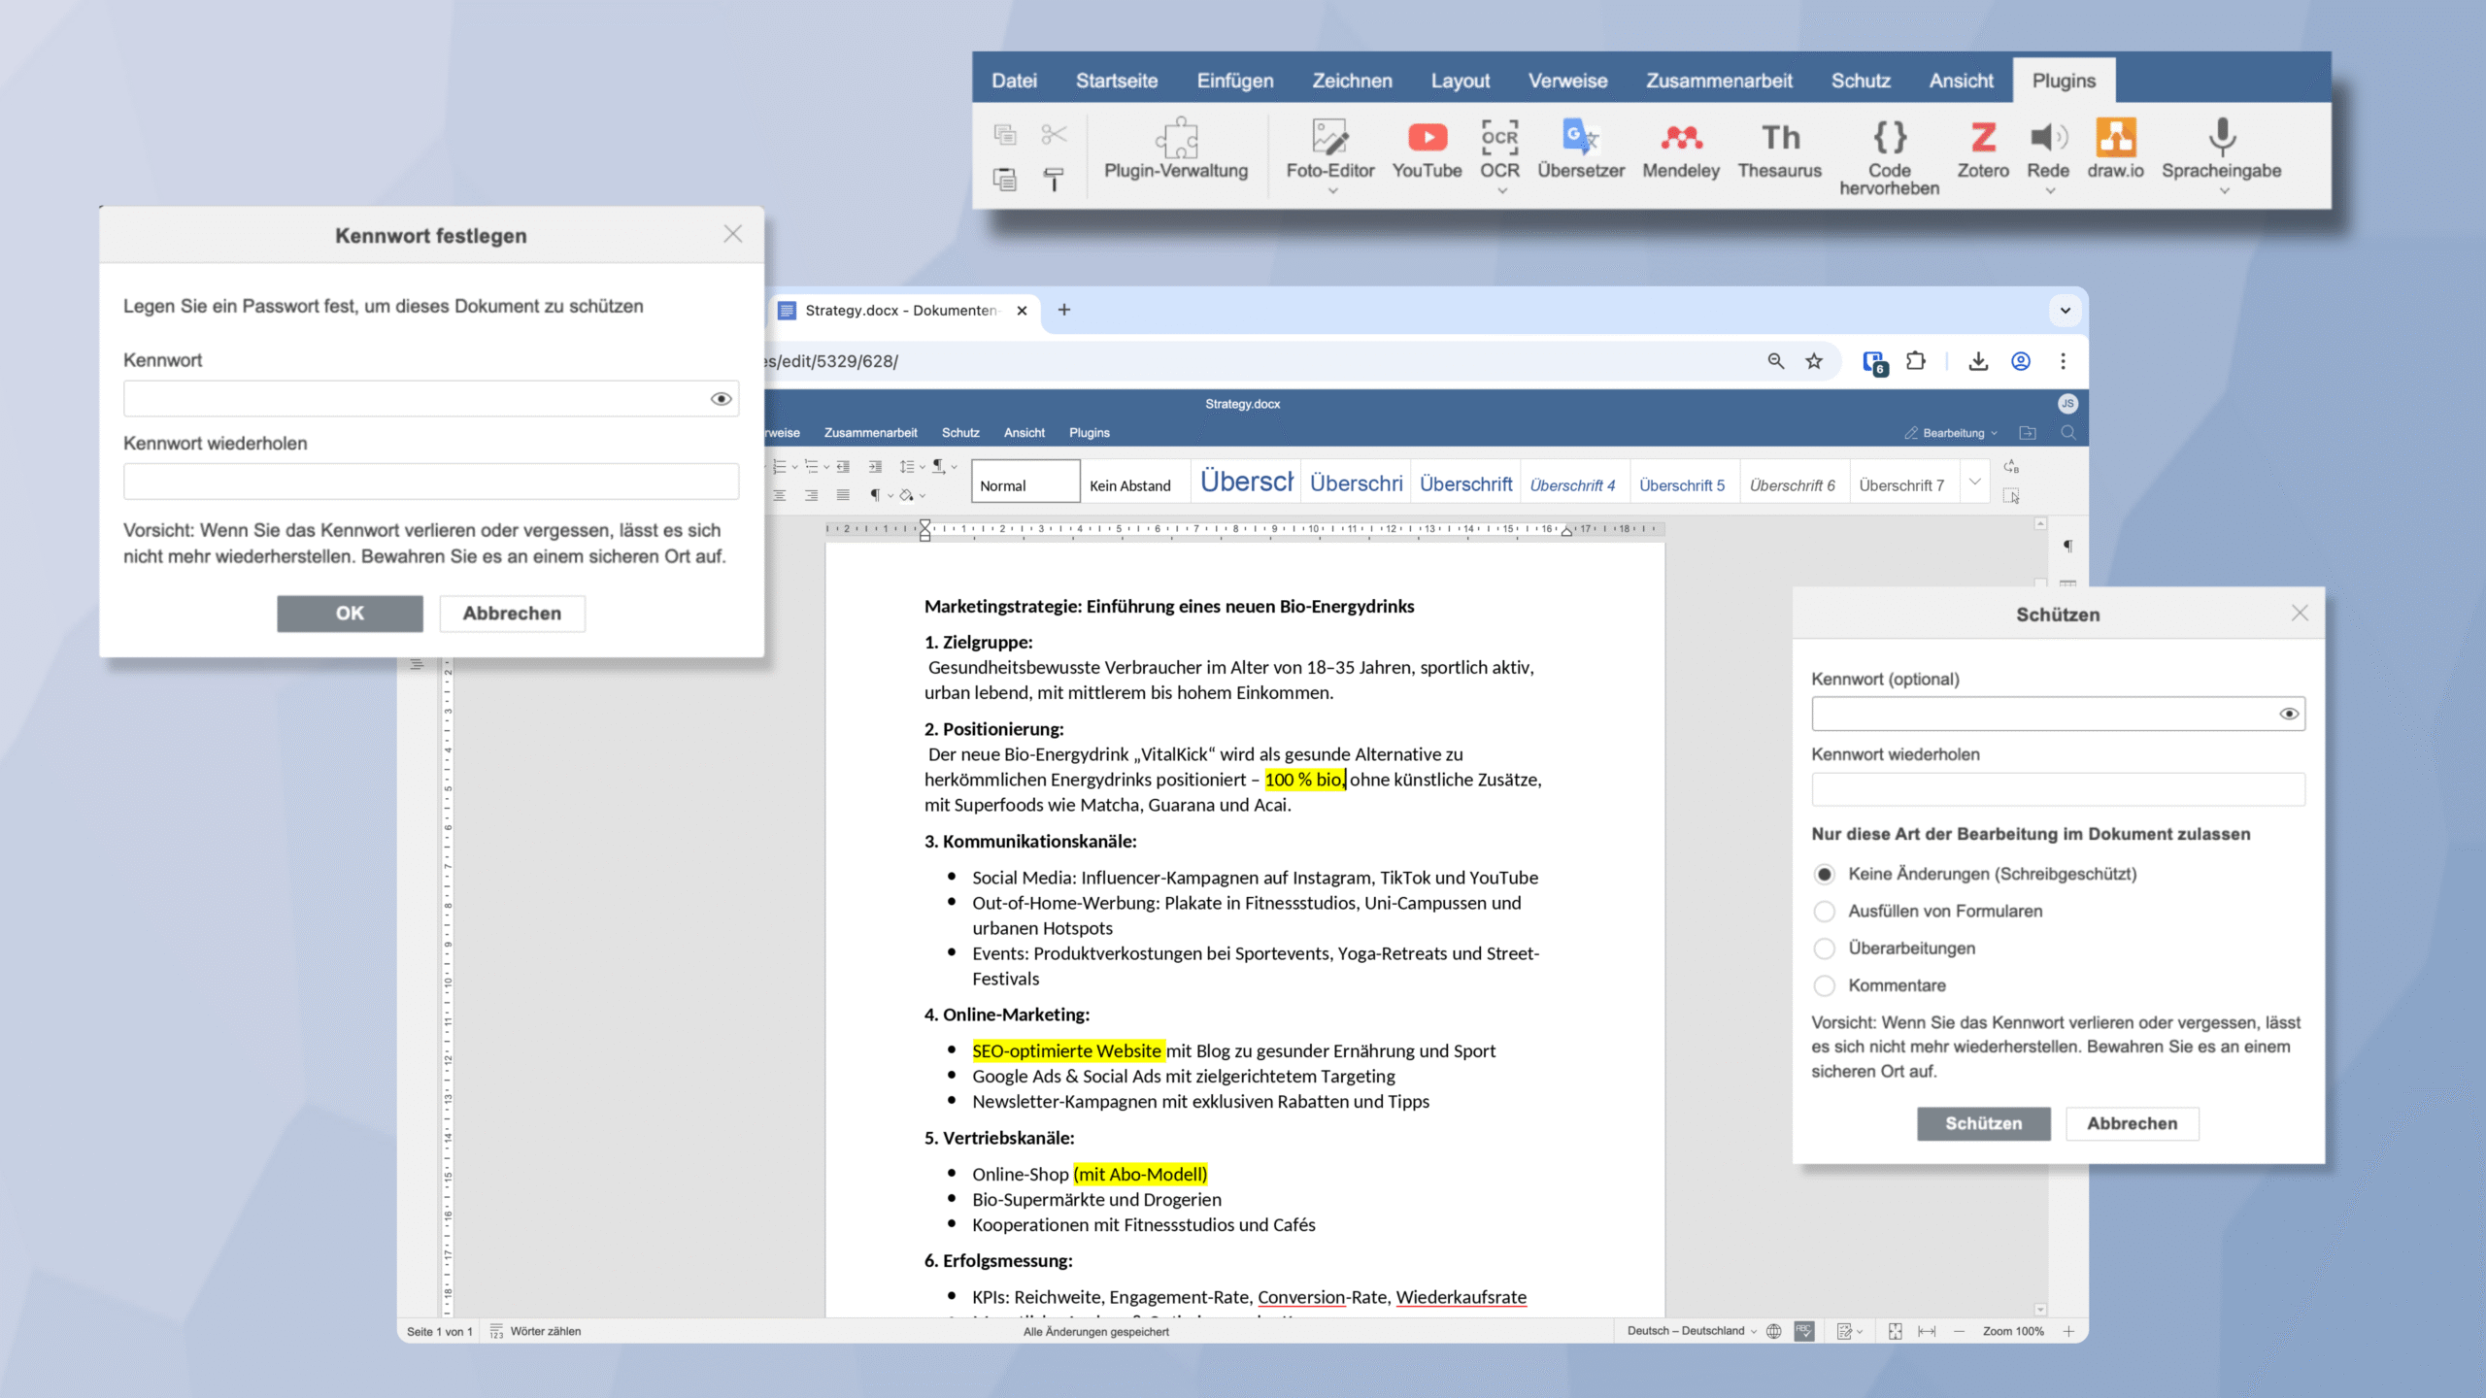Switch to the Einfügen ribbon tab
2486x1398 pixels.
pyautogui.click(x=1234, y=81)
